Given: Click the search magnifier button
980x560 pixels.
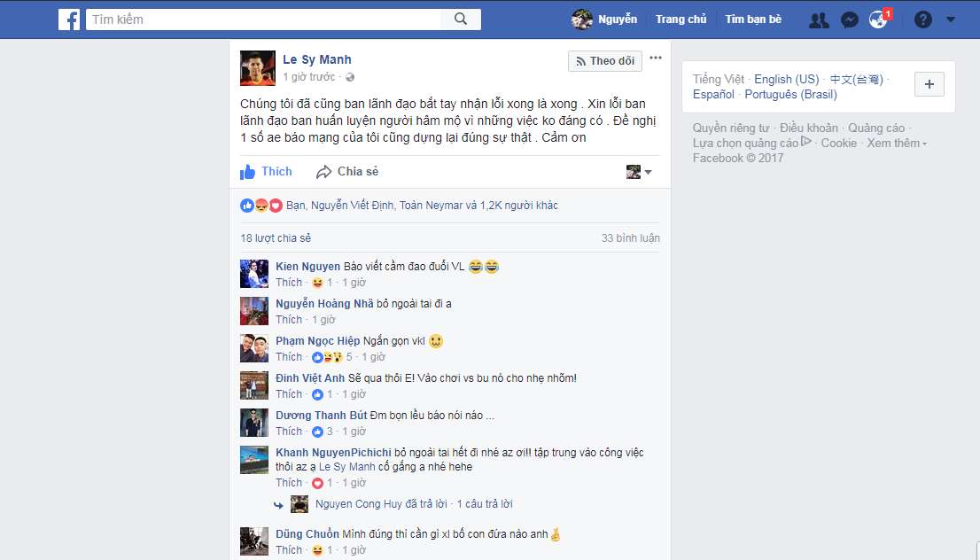Looking at the screenshot, I should 461,19.
